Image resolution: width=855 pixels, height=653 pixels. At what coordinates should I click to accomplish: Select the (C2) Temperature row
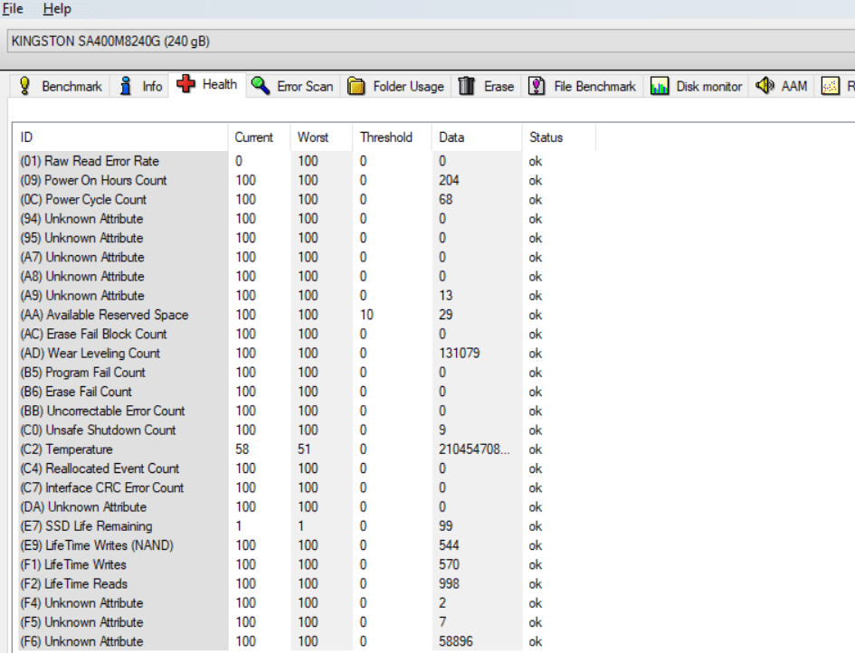click(306, 450)
